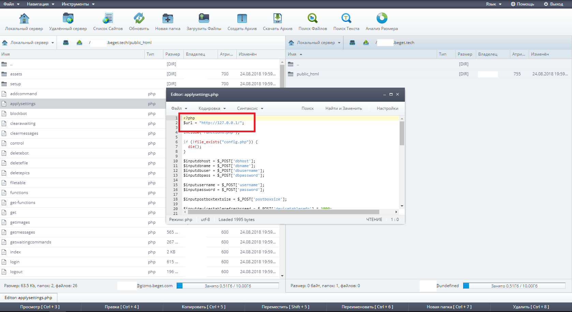
Task: Click the Локальный сервер toolbar icon
Action: point(24,18)
